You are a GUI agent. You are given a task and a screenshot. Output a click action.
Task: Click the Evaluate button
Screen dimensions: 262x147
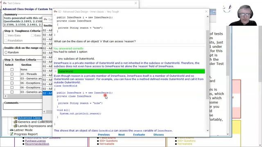pos(139,135)
